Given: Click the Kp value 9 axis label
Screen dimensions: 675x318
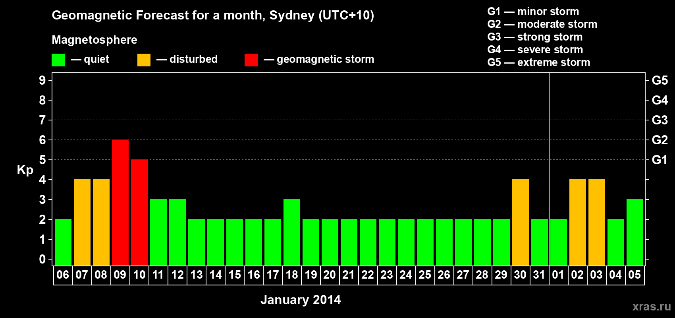Looking at the screenshot, I should click(42, 80).
